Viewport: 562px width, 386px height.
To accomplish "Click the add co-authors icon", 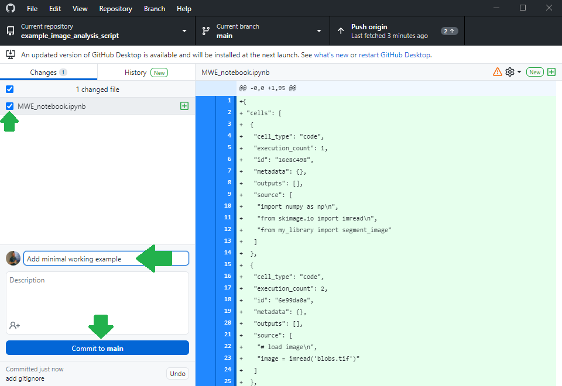I will coord(15,325).
